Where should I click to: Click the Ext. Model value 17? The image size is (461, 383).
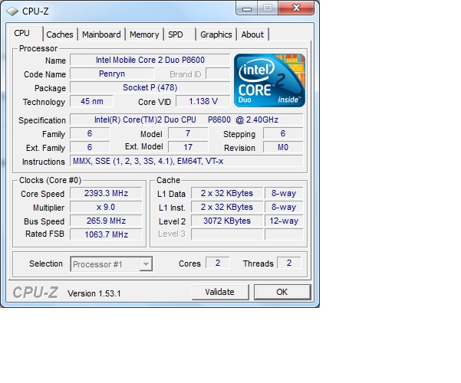pos(188,147)
